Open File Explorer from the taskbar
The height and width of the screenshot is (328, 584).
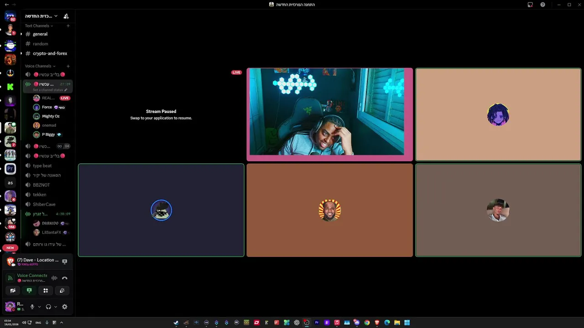[397, 323]
